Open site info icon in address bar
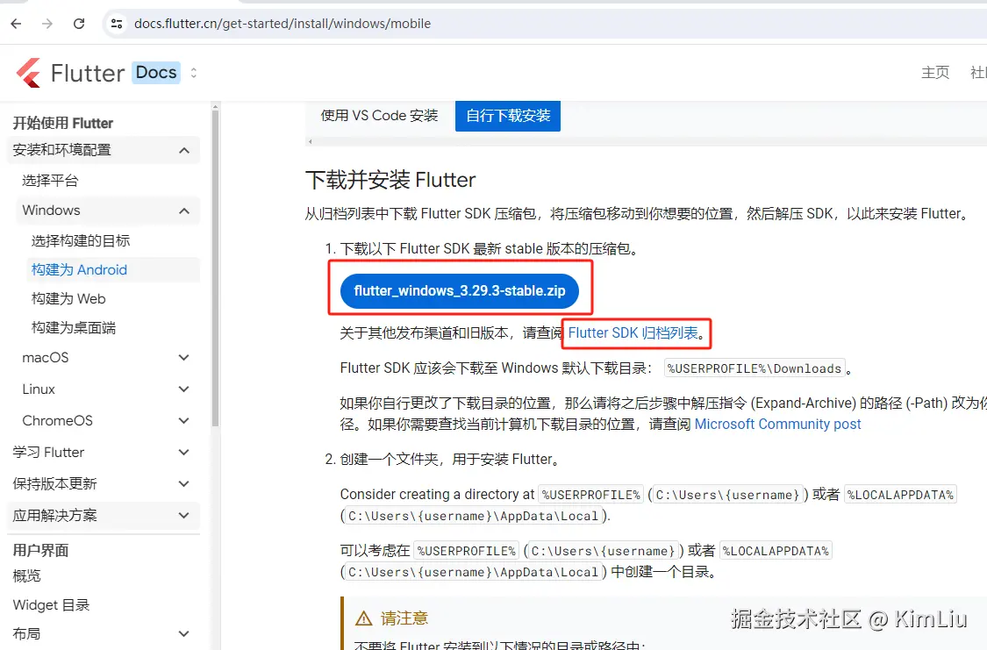This screenshot has height=650, width=987. pyautogui.click(x=117, y=24)
